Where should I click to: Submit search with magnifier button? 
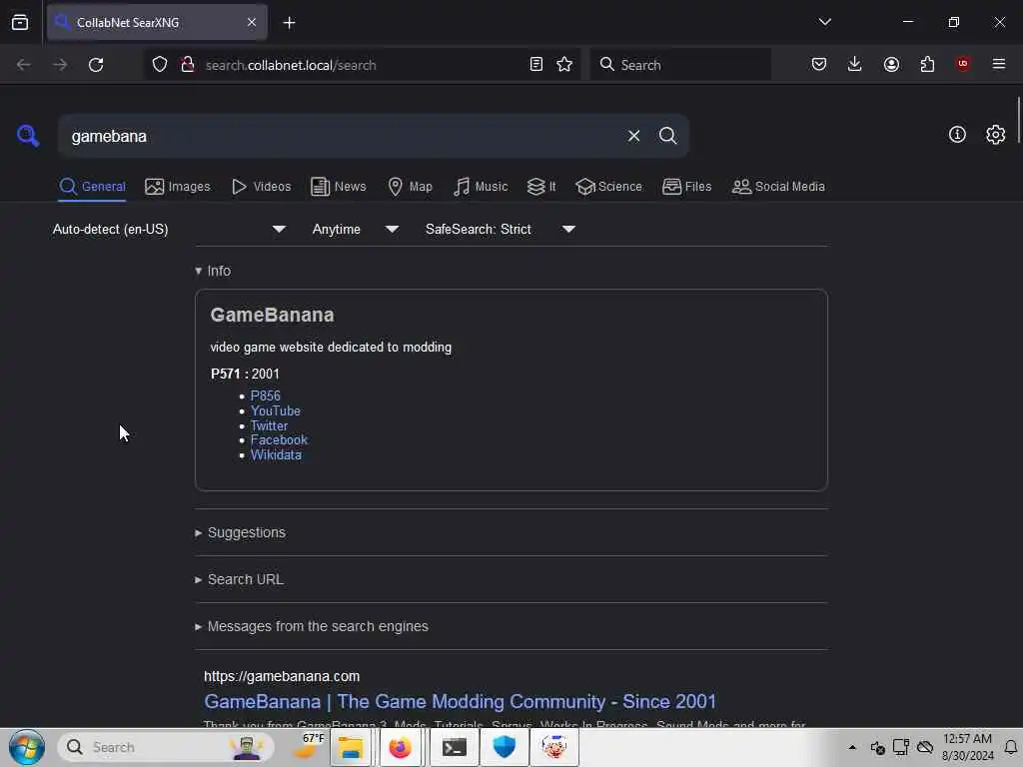point(667,136)
